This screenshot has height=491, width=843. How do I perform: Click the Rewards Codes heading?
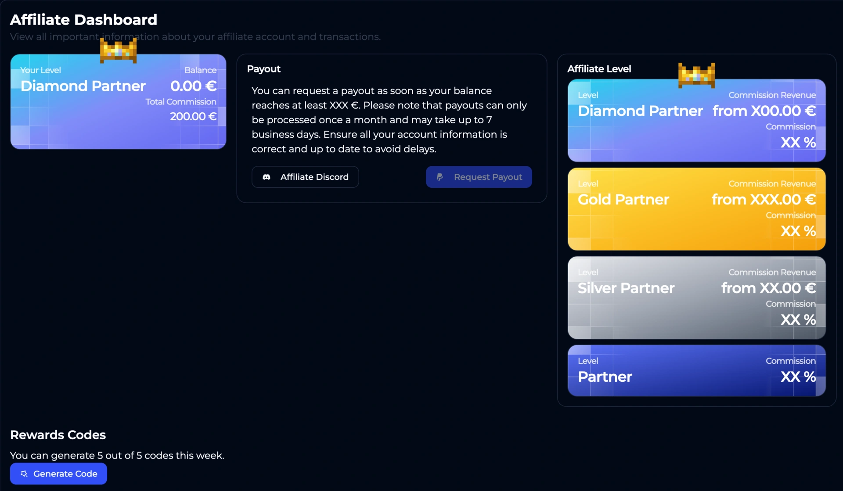point(58,435)
